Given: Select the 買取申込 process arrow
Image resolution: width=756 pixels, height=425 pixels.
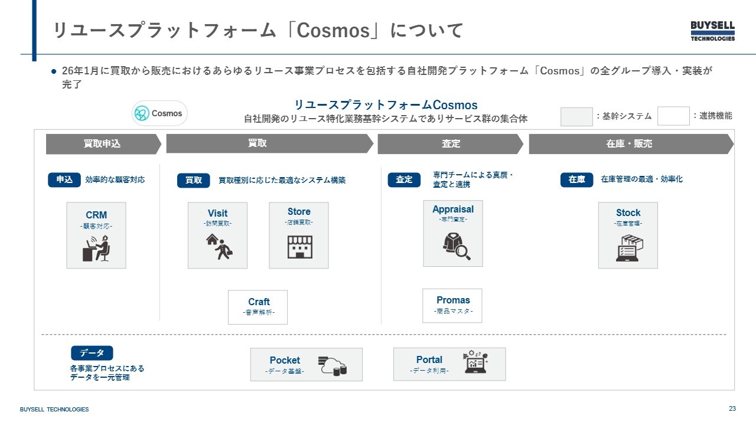Looking at the screenshot, I should (103, 144).
